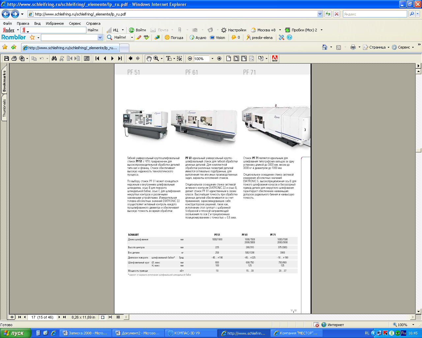Click the Add to Favorites star-plus icon
This screenshot has height=338, width=422.
[x=14, y=47]
